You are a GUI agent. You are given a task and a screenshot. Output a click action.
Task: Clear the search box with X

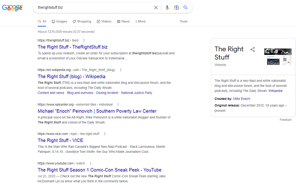(x=156, y=7)
